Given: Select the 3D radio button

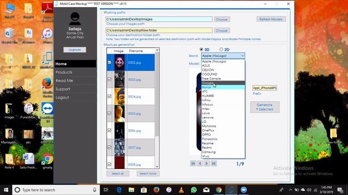Looking at the screenshot, I should pyautogui.click(x=201, y=49).
